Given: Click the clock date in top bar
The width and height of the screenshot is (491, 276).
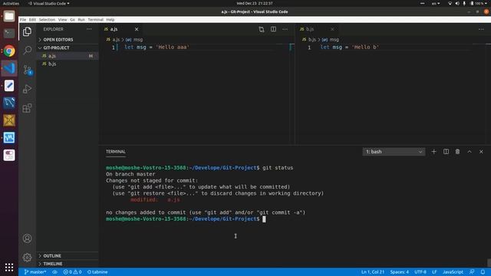Looking at the screenshot, I should tap(255, 3).
